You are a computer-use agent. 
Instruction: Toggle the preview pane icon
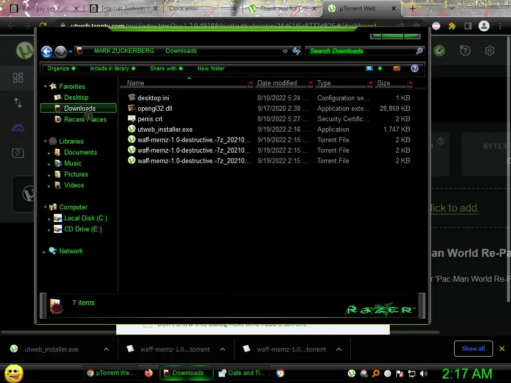tap(397, 68)
